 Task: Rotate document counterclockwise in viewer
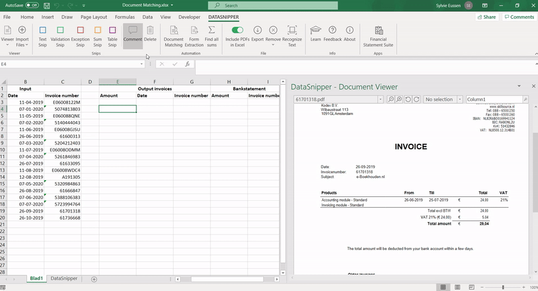click(x=408, y=99)
